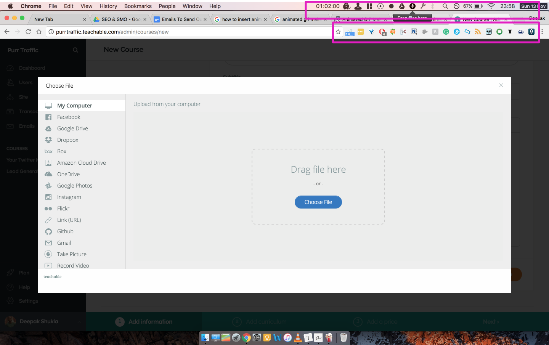
Task: Open the History menu
Action: pyautogui.click(x=108, y=6)
